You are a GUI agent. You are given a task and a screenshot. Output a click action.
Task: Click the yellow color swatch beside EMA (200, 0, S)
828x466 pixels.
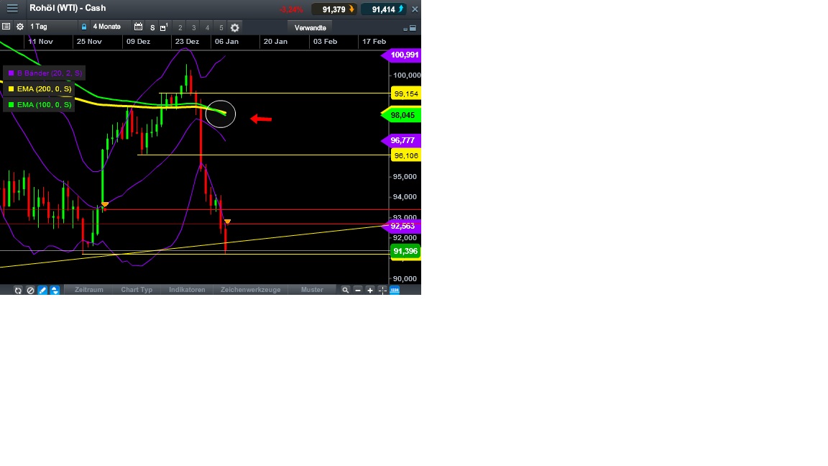[10, 89]
